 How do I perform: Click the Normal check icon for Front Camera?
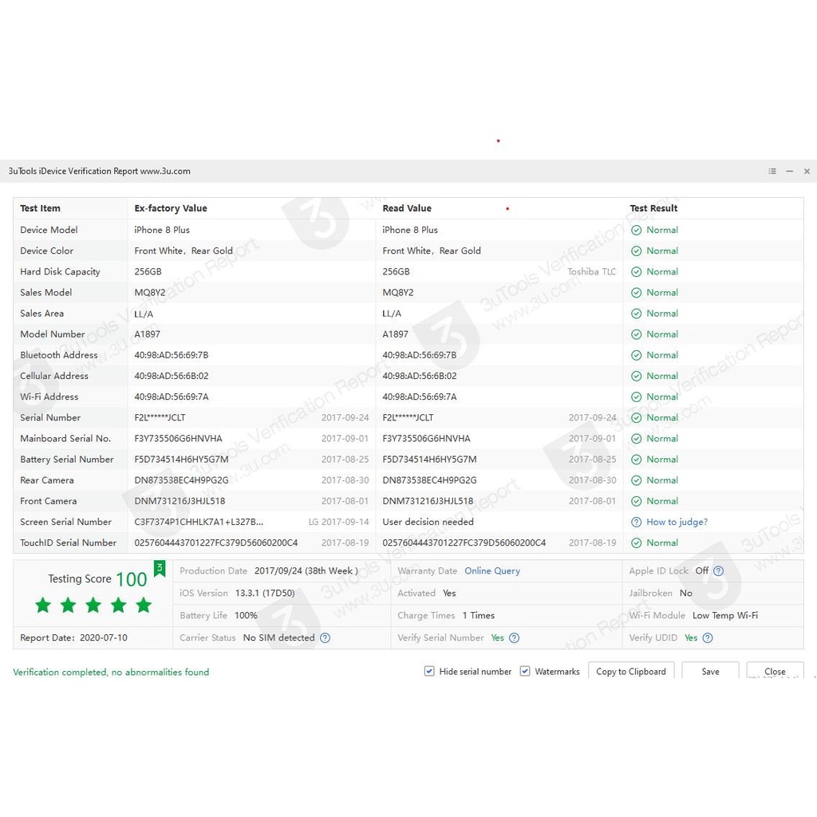point(636,501)
